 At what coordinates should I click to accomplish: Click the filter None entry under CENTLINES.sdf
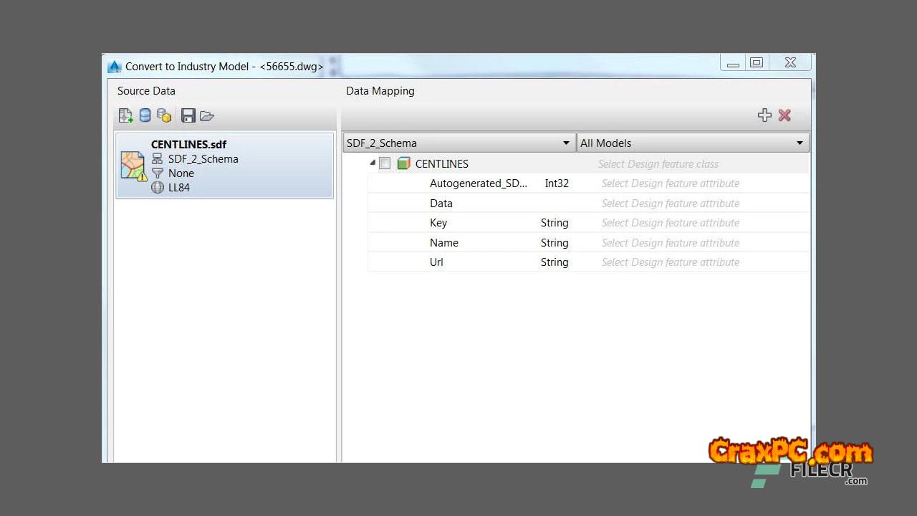point(181,173)
